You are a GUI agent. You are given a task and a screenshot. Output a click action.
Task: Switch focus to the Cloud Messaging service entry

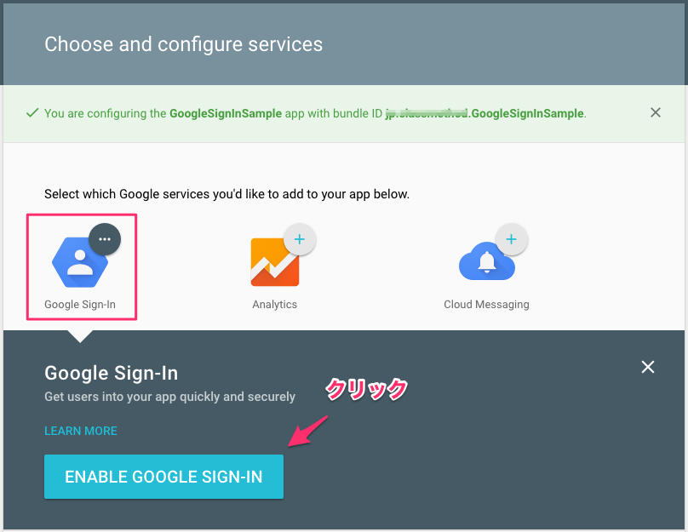pyautogui.click(x=486, y=267)
